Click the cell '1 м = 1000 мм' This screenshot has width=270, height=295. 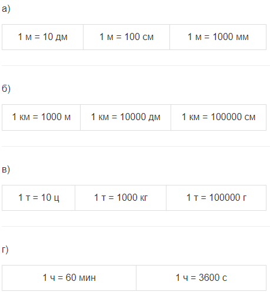[x=218, y=37]
